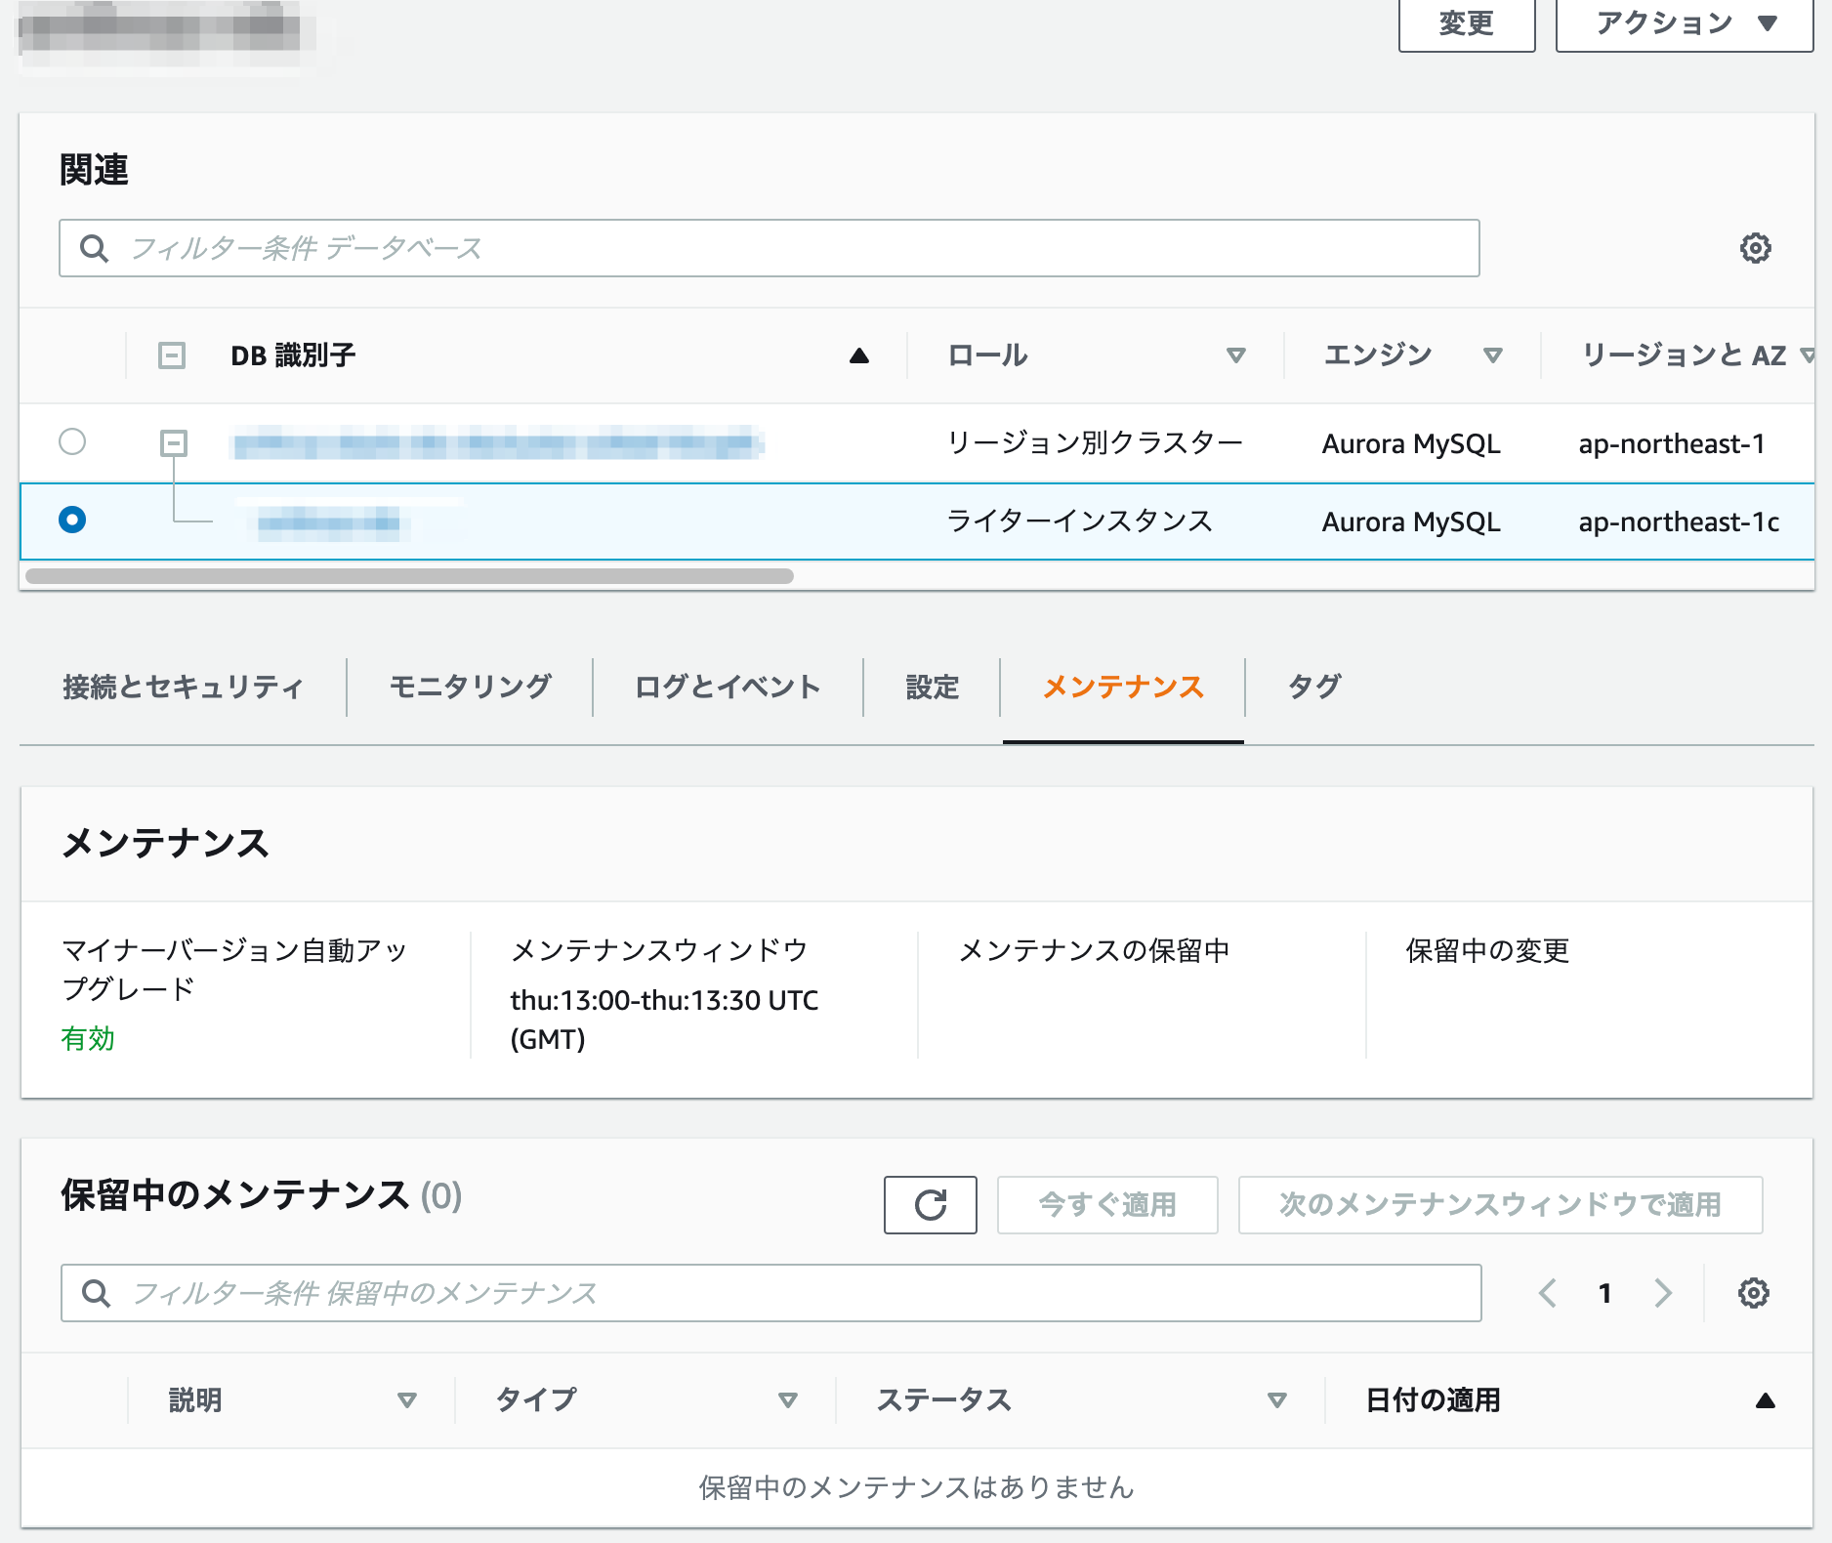1832x1543 pixels.
Task: Click the horizontal scrollbar of related table
Action: tap(409, 576)
